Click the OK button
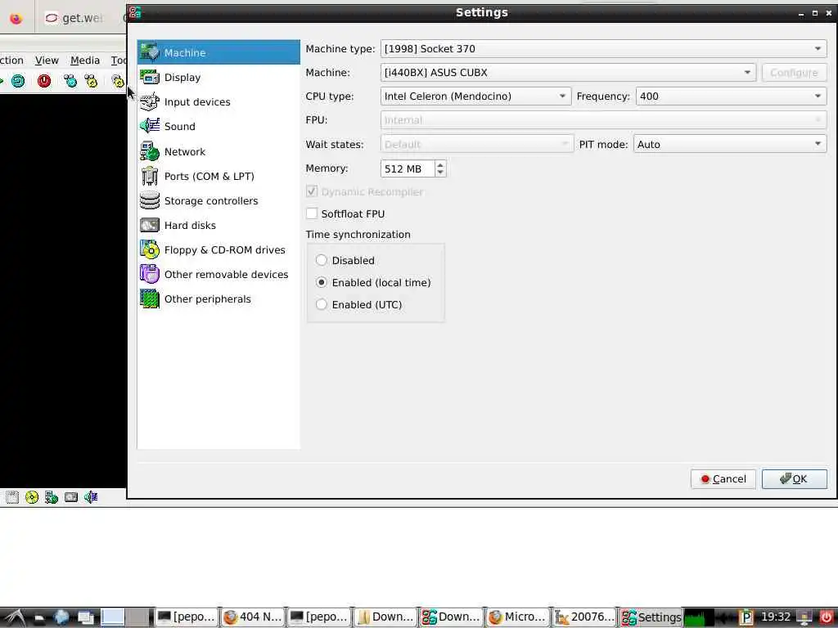The image size is (838, 628). coord(794,479)
